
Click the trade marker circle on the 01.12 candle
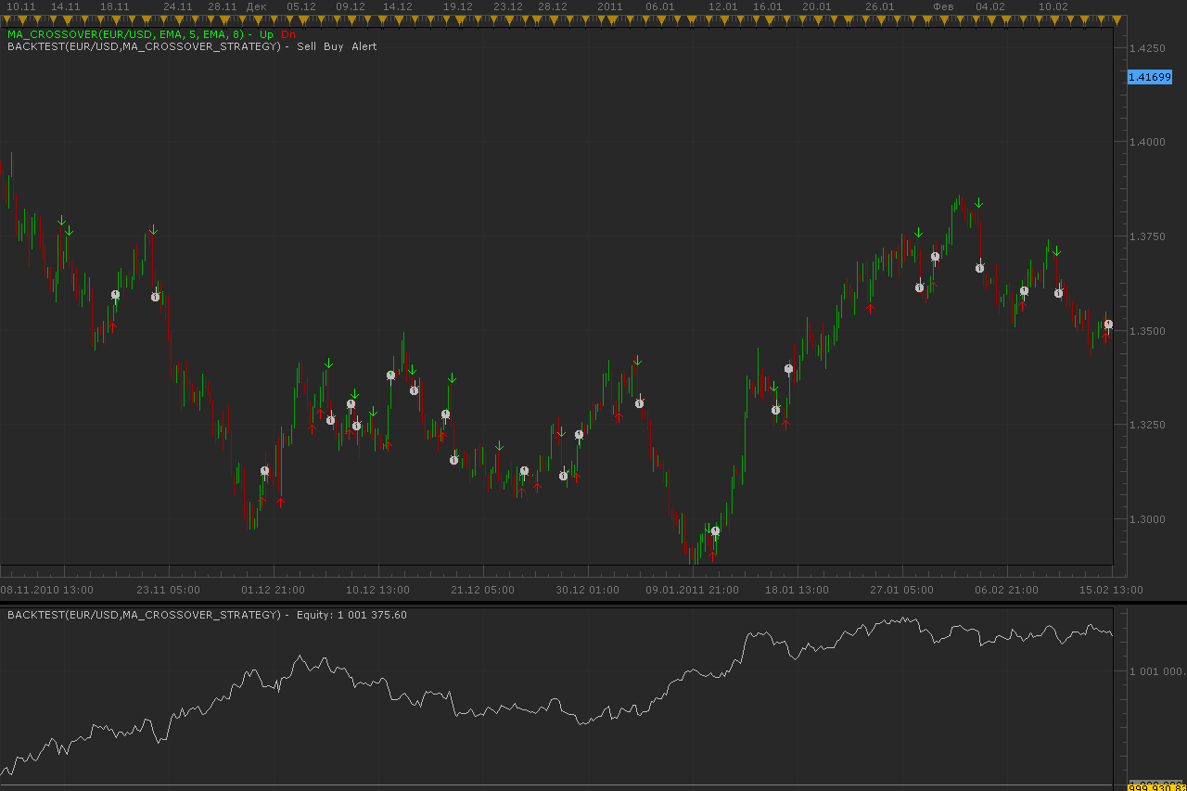[x=264, y=471]
